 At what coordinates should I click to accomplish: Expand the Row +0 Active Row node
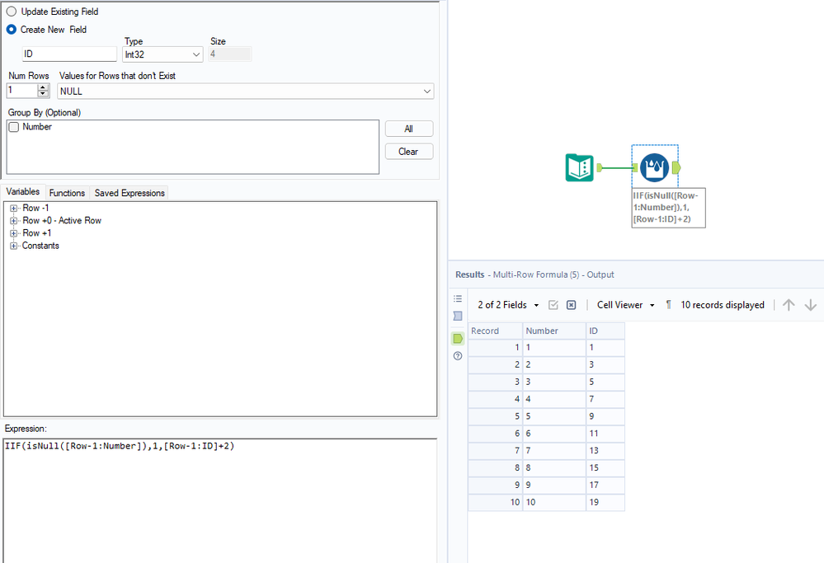(x=14, y=221)
